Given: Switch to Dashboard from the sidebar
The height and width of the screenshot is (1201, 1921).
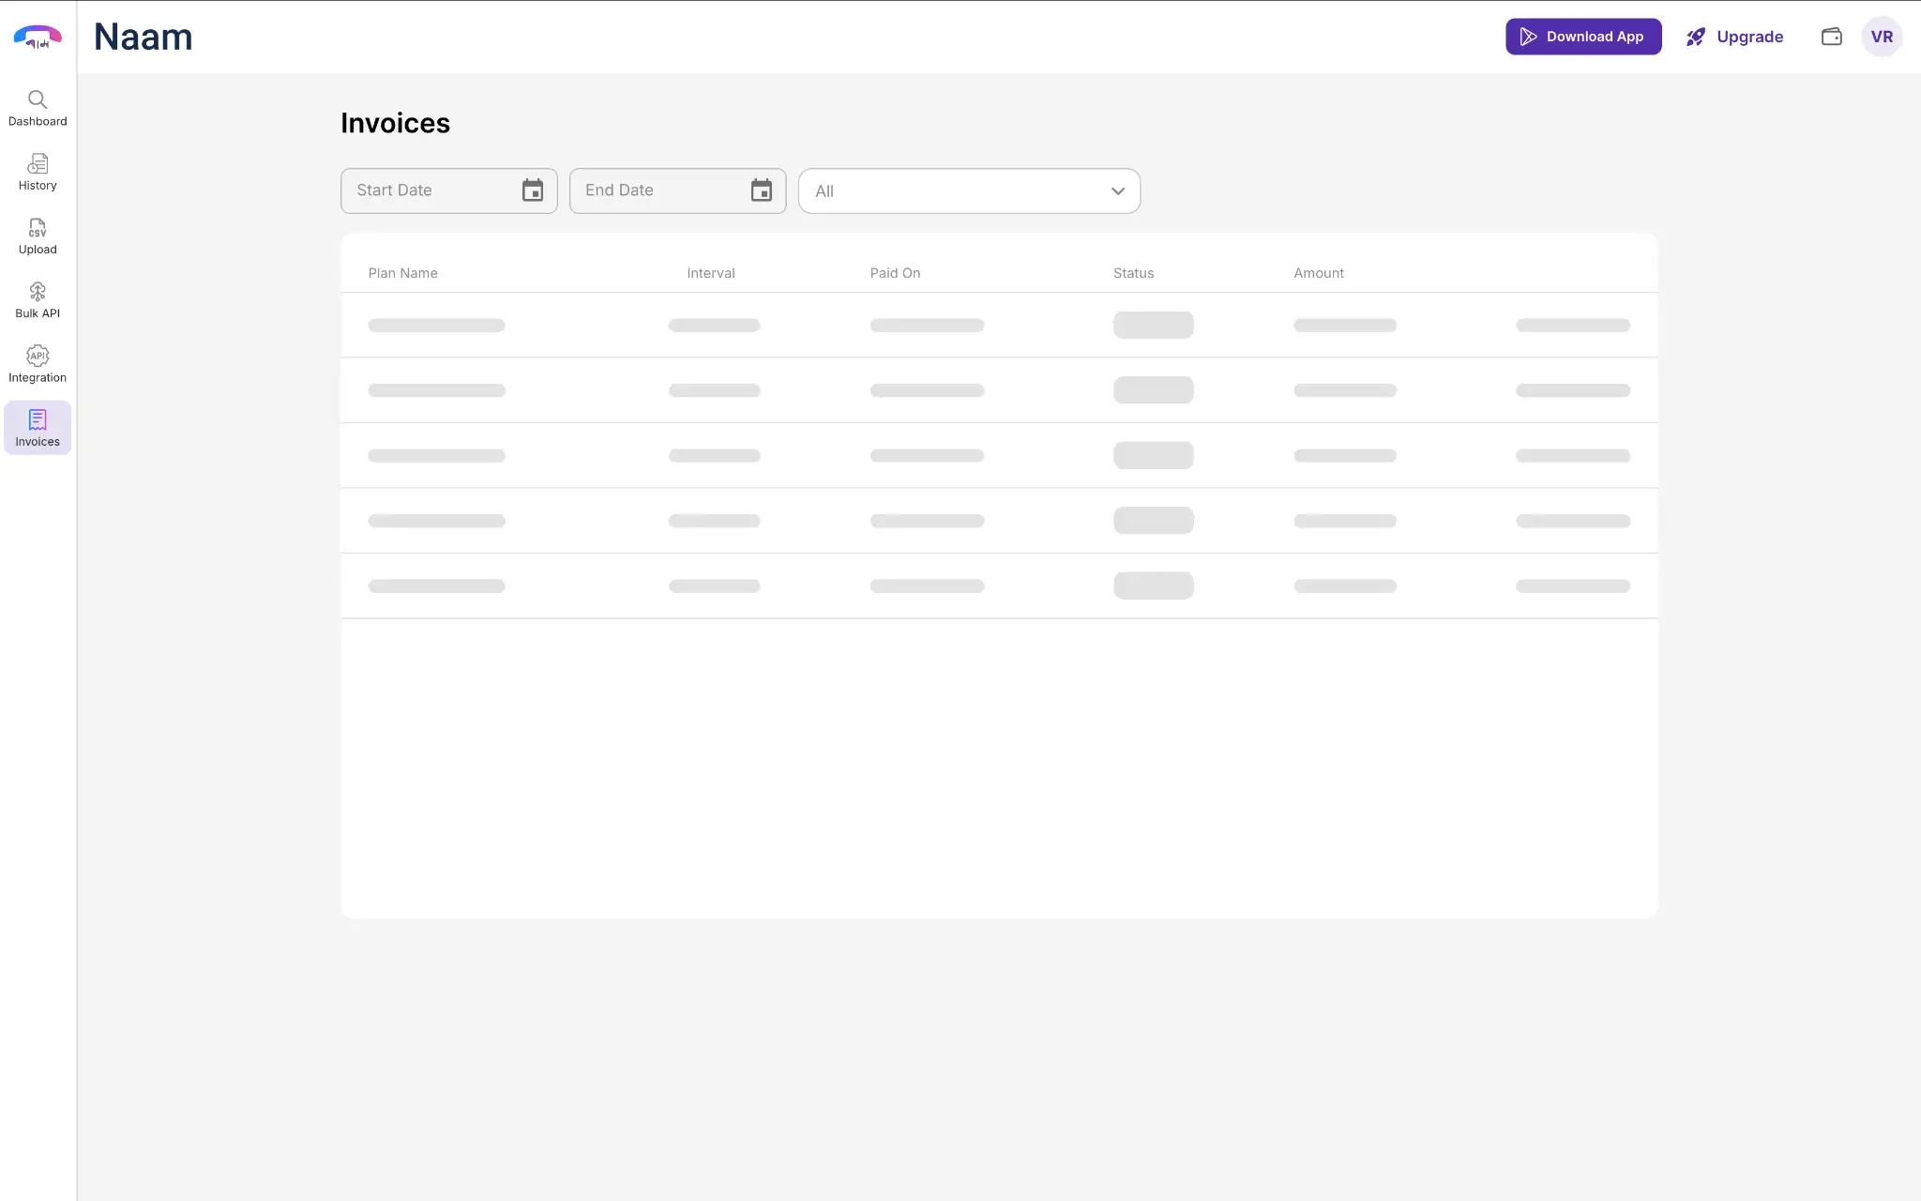Looking at the screenshot, I should [38, 106].
